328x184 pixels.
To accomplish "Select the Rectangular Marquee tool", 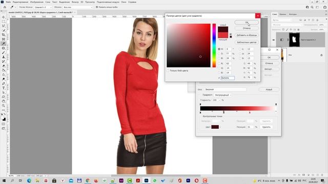I will click(x=4, y=21).
